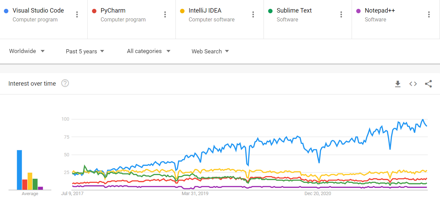The height and width of the screenshot is (207, 440).
Task: Edit the Visual Studio Code search term
Action: pyautogui.click(x=38, y=11)
